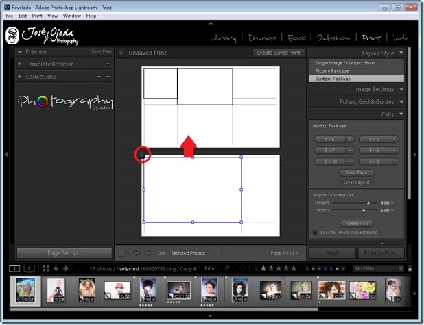Open Use: Selected Photos dropdown
Screen dimensions: 424x325
[x=191, y=253]
